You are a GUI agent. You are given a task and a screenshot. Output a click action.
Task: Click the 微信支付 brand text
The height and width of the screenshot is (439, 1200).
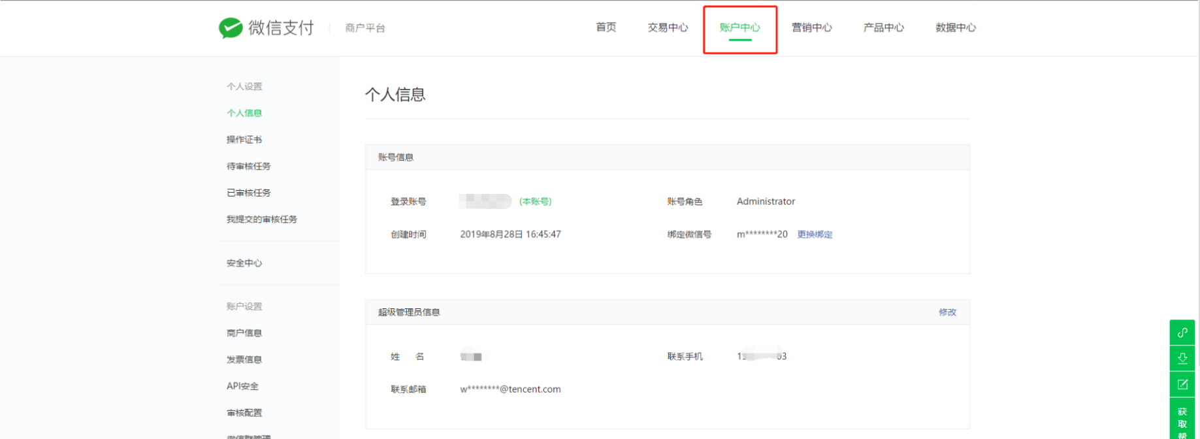[x=281, y=27]
